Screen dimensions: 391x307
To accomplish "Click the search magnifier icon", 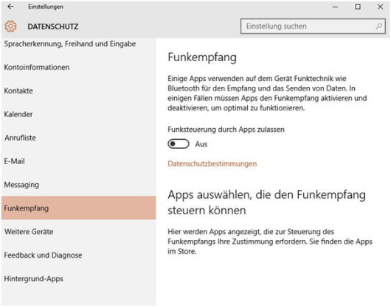I will click(378, 26).
